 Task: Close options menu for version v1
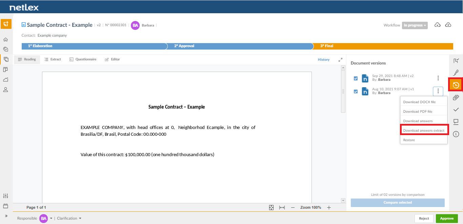click(x=438, y=91)
